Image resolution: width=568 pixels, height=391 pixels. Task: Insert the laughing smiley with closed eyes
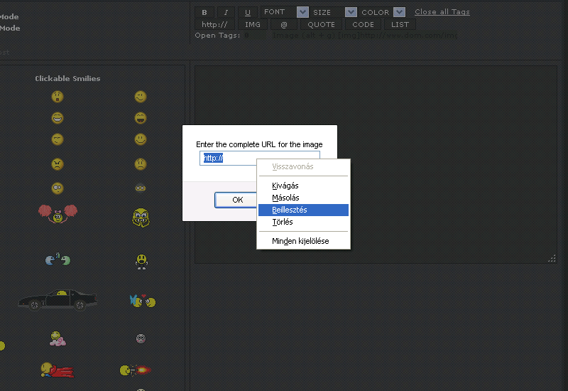click(x=58, y=118)
